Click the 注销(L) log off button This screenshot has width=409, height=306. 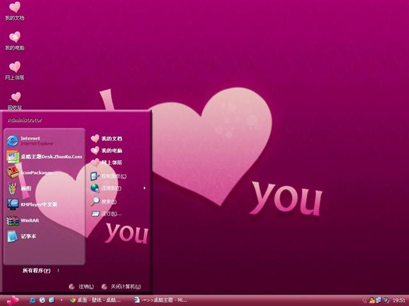[x=81, y=286]
